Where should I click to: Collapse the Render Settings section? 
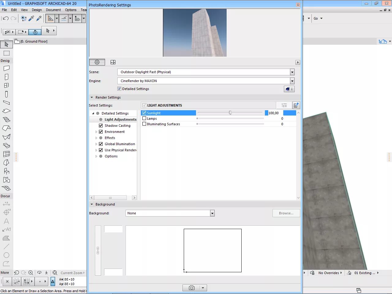tap(92, 97)
